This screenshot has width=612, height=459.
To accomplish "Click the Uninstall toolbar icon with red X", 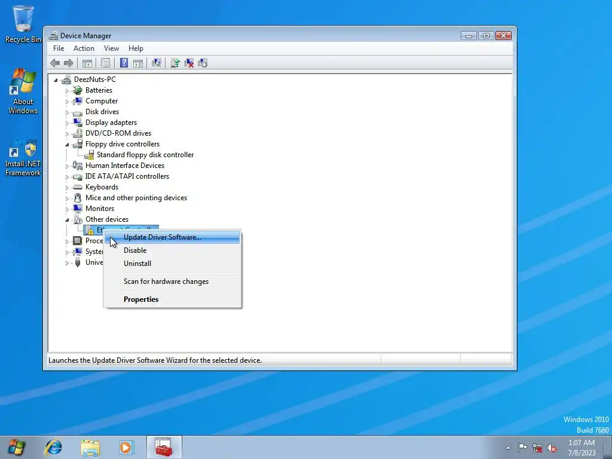I will [189, 63].
